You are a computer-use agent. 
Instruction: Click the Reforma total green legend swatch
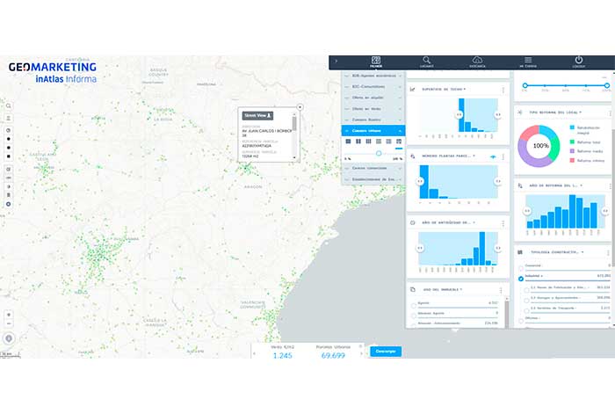572,142
